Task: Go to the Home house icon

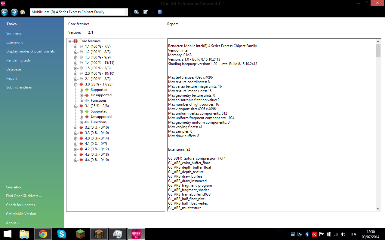Action: (23, 12)
